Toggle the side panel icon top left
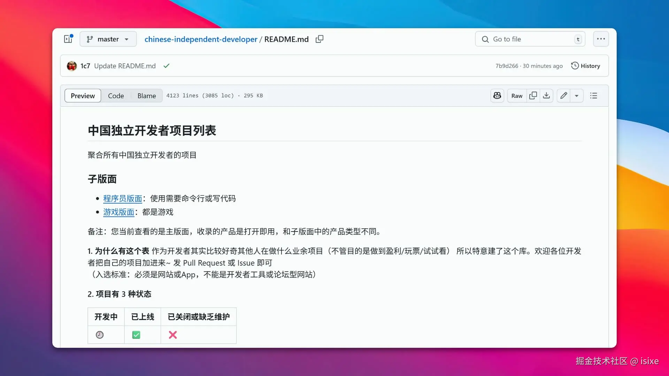 pos(68,39)
